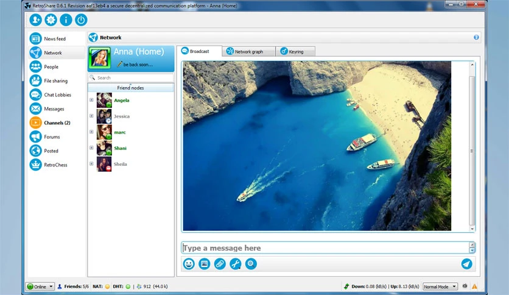The width and height of the screenshot is (509, 295).
Task: Click the Anna (Home) profile name
Action: point(139,51)
